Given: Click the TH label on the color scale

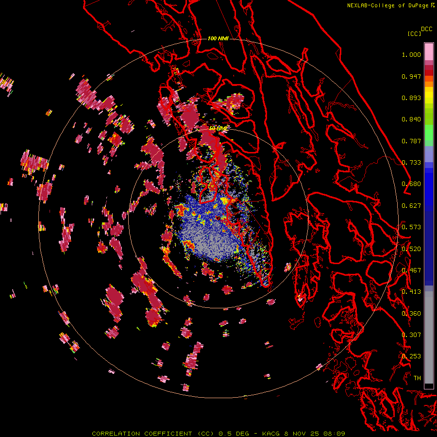Looking at the screenshot, I should [417, 378].
